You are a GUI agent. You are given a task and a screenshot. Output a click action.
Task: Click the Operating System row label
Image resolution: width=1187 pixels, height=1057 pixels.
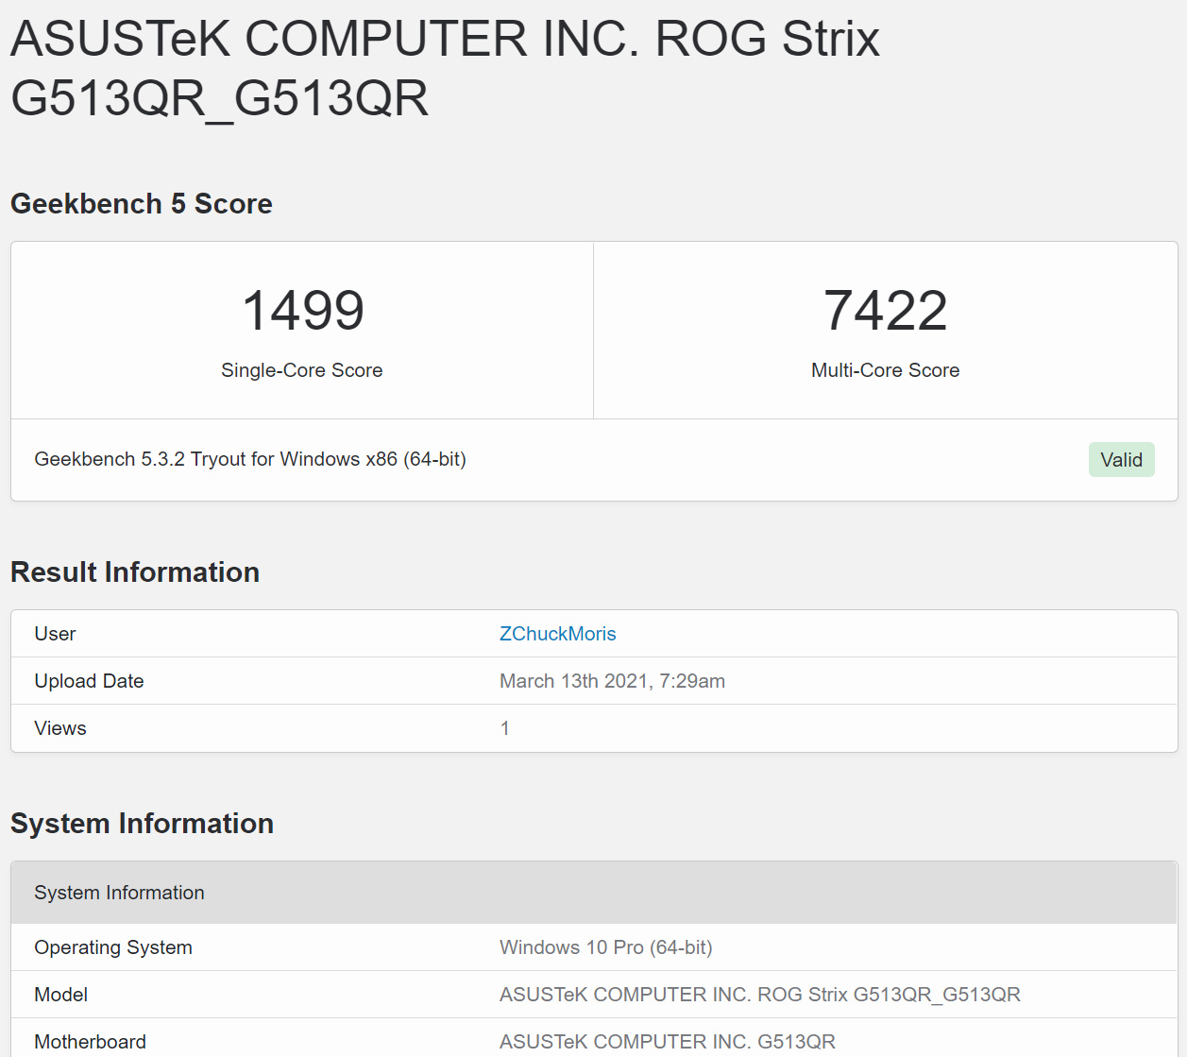coord(113,947)
